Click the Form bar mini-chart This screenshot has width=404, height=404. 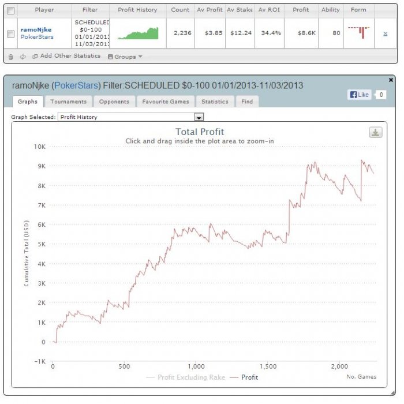[x=358, y=32]
